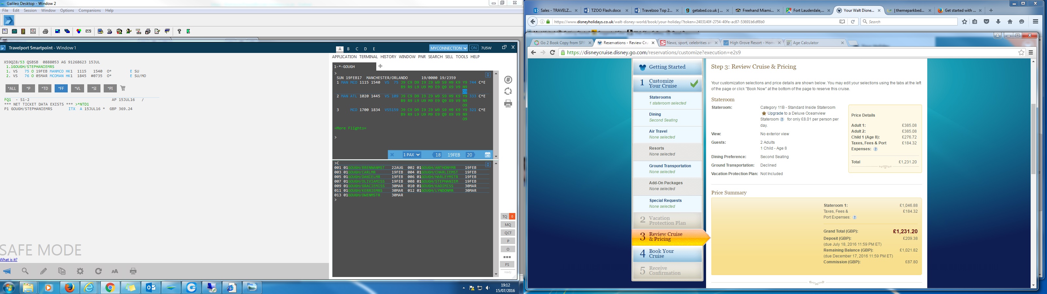The height and width of the screenshot is (294, 1047).
Task: Click the TQ button in Smartpoint sidebar
Action: click(x=505, y=217)
